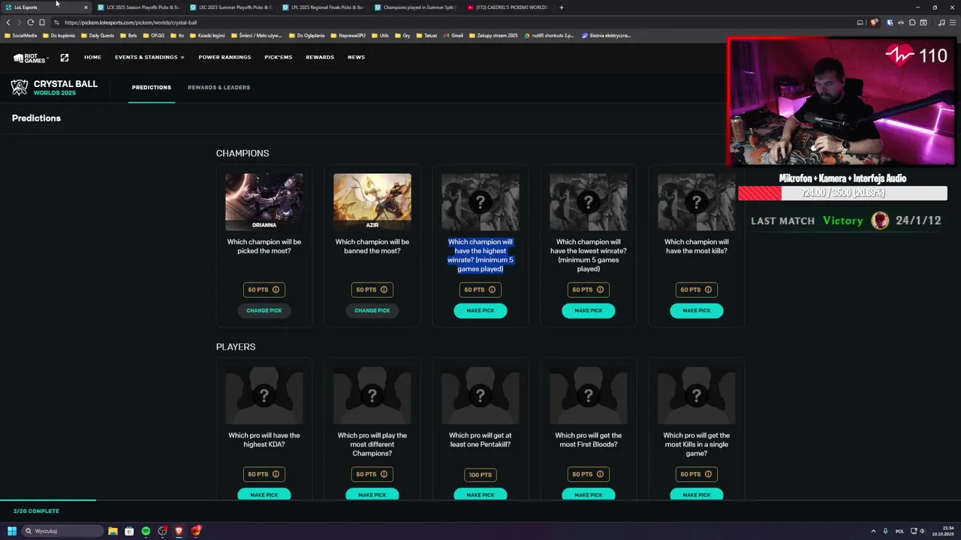Make pick for pro with highest KDA
The image size is (961, 540).
pos(264,494)
